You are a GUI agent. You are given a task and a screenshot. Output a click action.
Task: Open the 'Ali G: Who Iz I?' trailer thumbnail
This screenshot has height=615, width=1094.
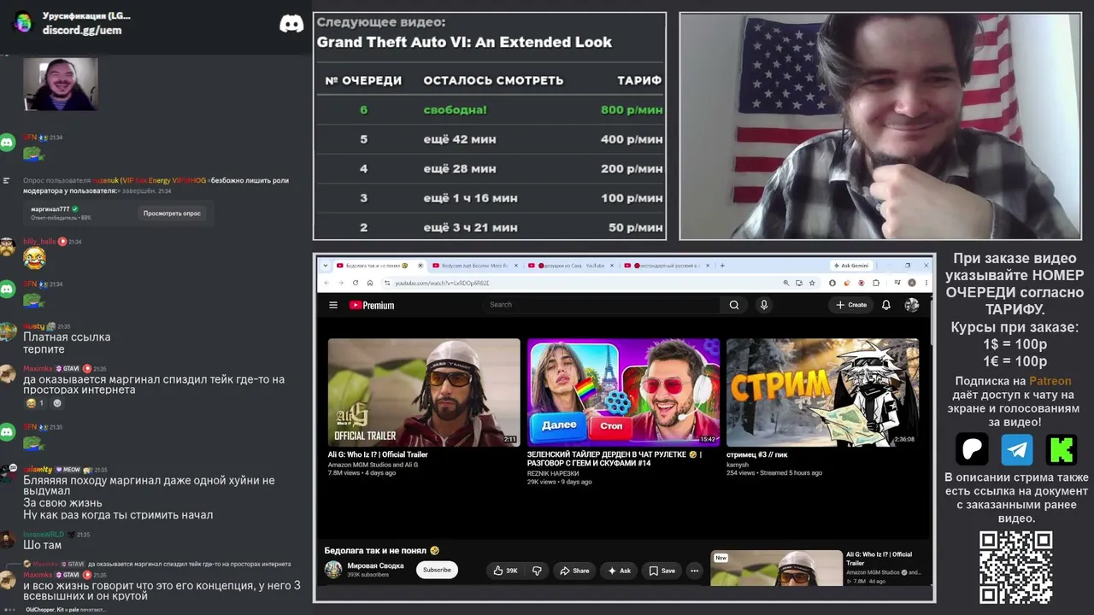[424, 392]
